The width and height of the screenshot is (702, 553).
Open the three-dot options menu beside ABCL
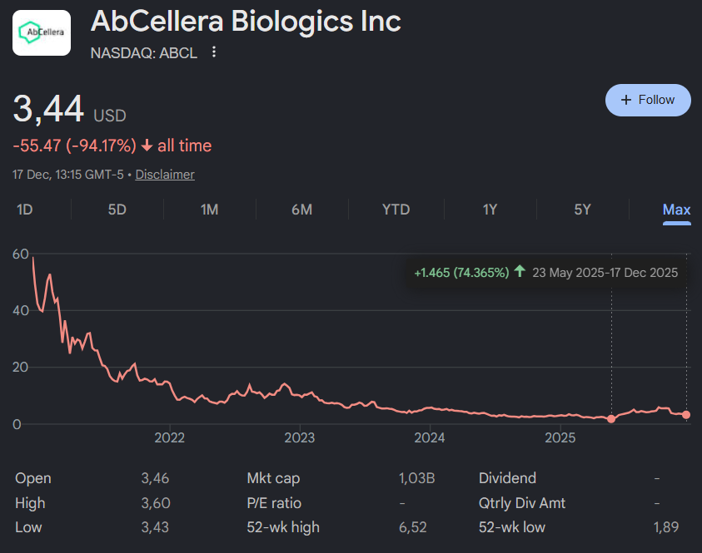[214, 52]
